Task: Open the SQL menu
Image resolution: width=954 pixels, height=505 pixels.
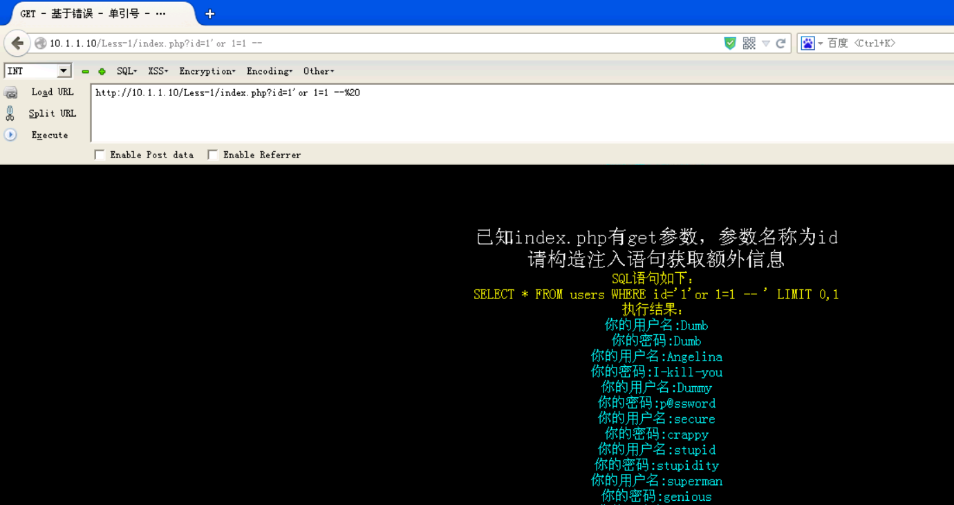Action: point(127,71)
